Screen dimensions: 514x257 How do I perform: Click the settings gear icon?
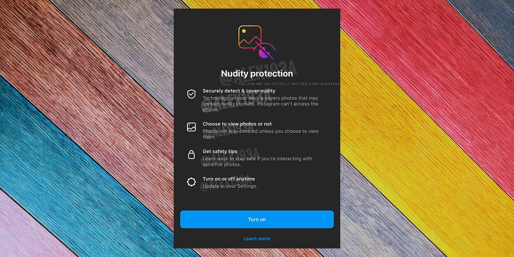(x=191, y=182)
